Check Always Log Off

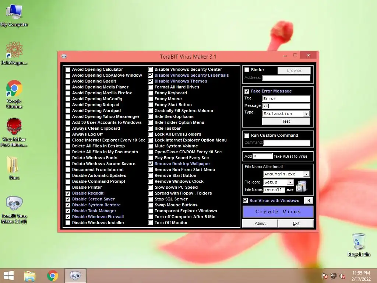[68, 134]
